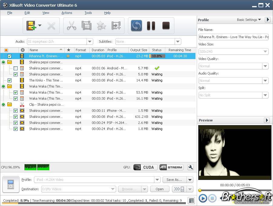Viewport: 273px width, 206px height.
Task: Click the scissors icon on Clip row
Action: coord(22,105)
